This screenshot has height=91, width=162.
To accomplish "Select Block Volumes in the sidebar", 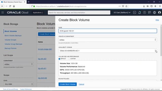I will click(x=11, y=31).
